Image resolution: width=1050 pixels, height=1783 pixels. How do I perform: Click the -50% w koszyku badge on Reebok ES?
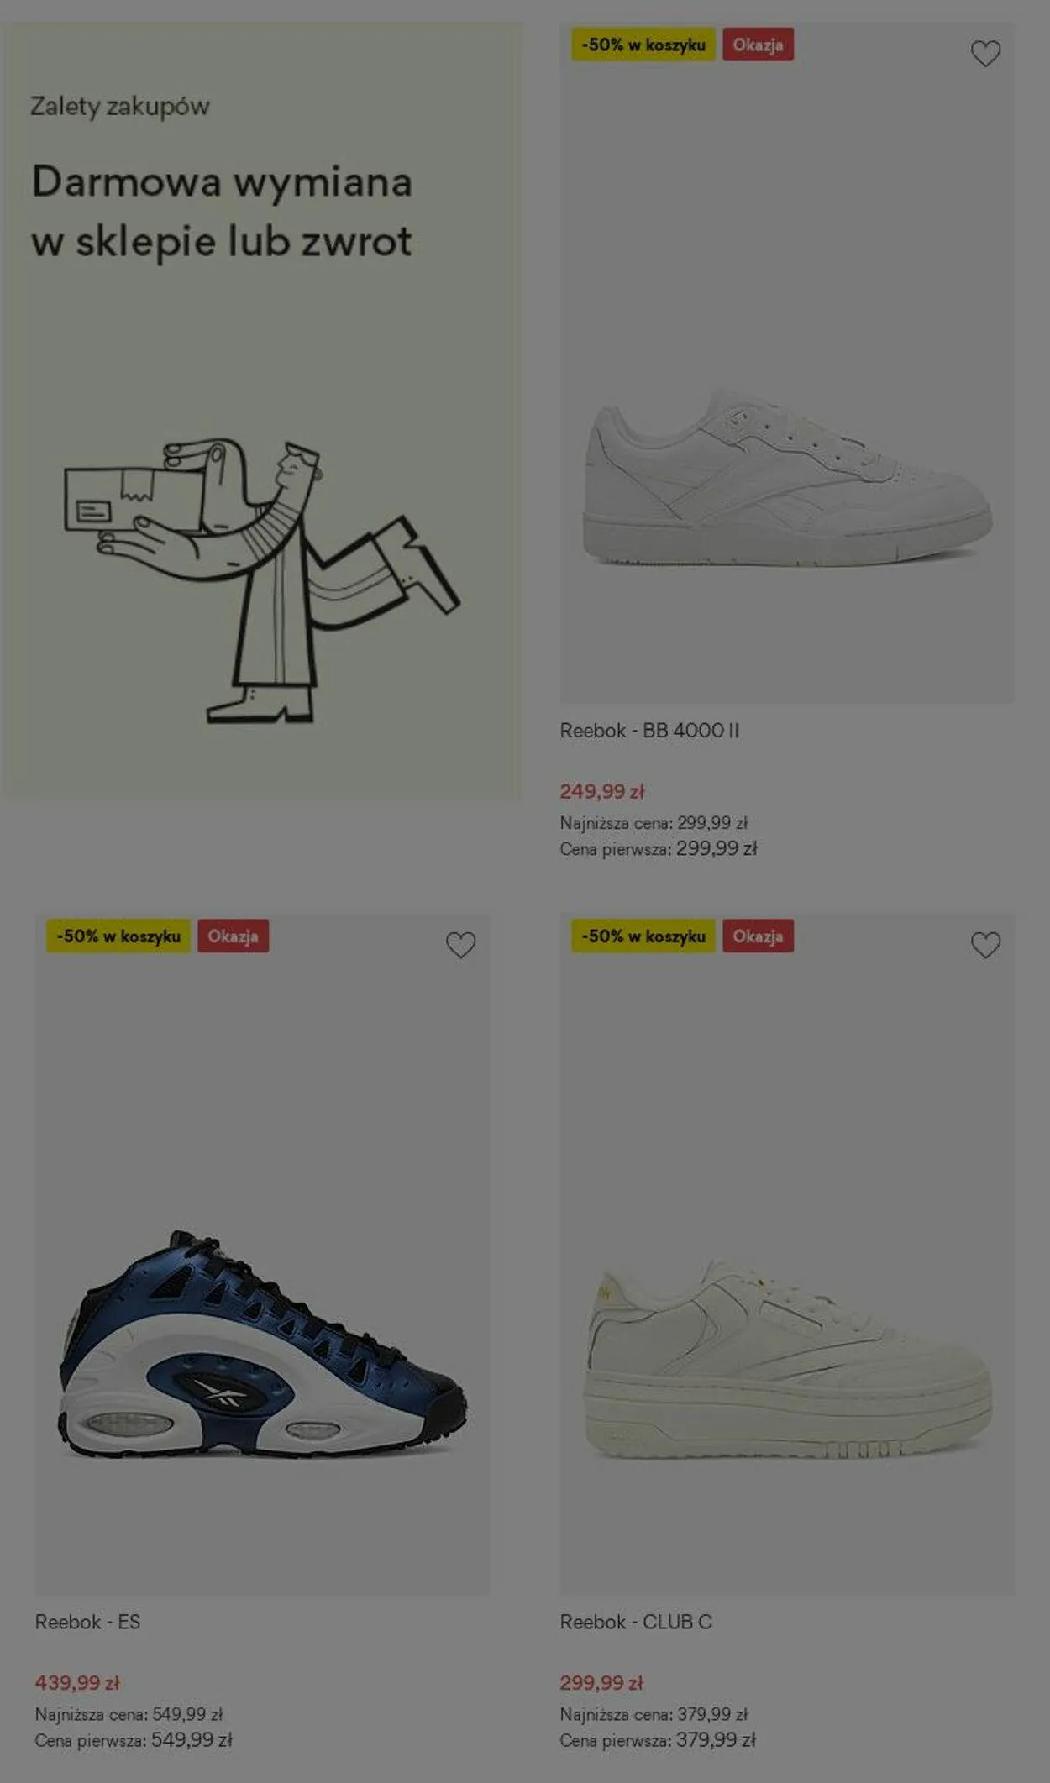[x=118, y=936]
